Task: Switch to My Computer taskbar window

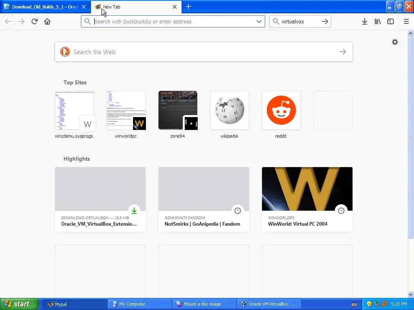Action: point(139,304)
